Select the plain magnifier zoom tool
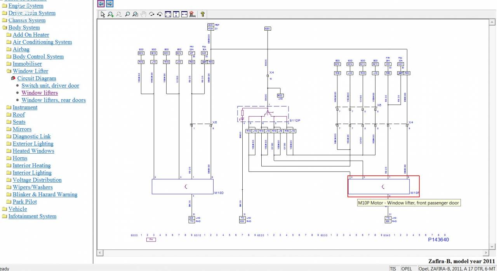The height and width of the screenshot is (271, 497). click(x=127, y=14)
